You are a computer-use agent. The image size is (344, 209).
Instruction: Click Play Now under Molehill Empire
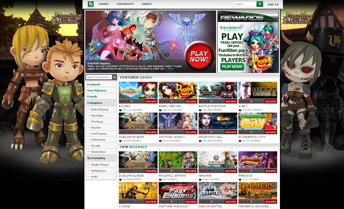click(191, 171)
